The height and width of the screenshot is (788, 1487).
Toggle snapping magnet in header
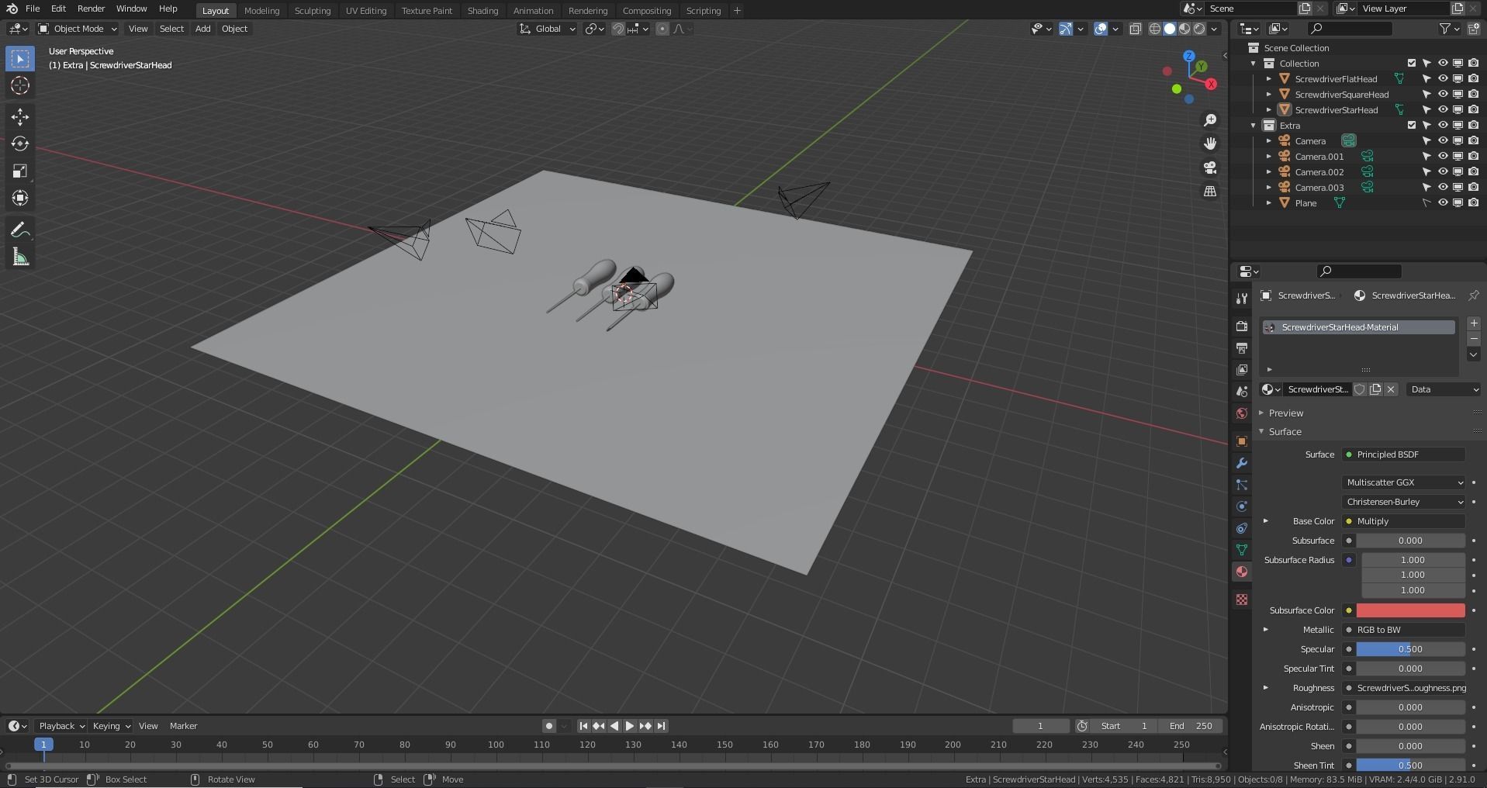(618, 29)
